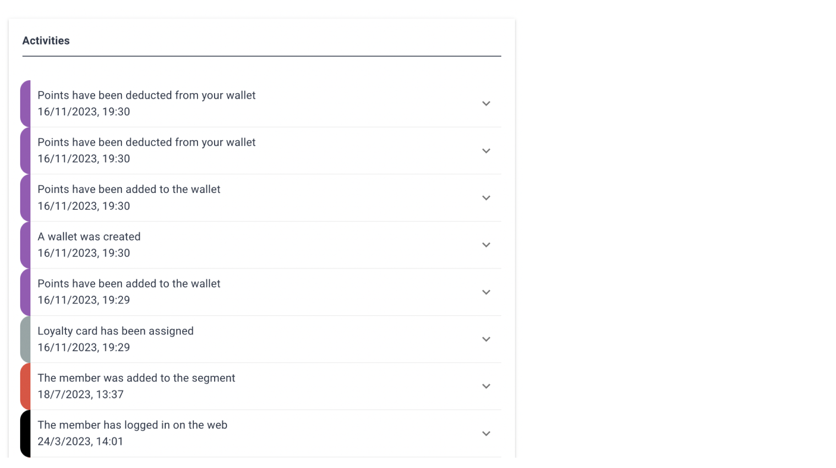Viewport: 836px width, 468px height.
Task: Expand the second 'Points have been deducted' chevron
Action: click(486, 151)
